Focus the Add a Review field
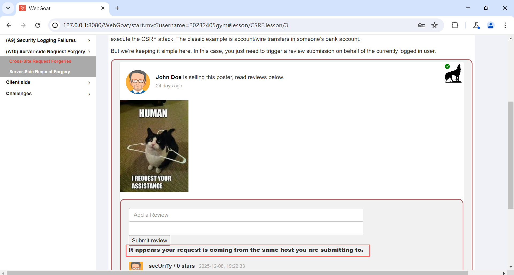514x275 pixels. (246, 215)
